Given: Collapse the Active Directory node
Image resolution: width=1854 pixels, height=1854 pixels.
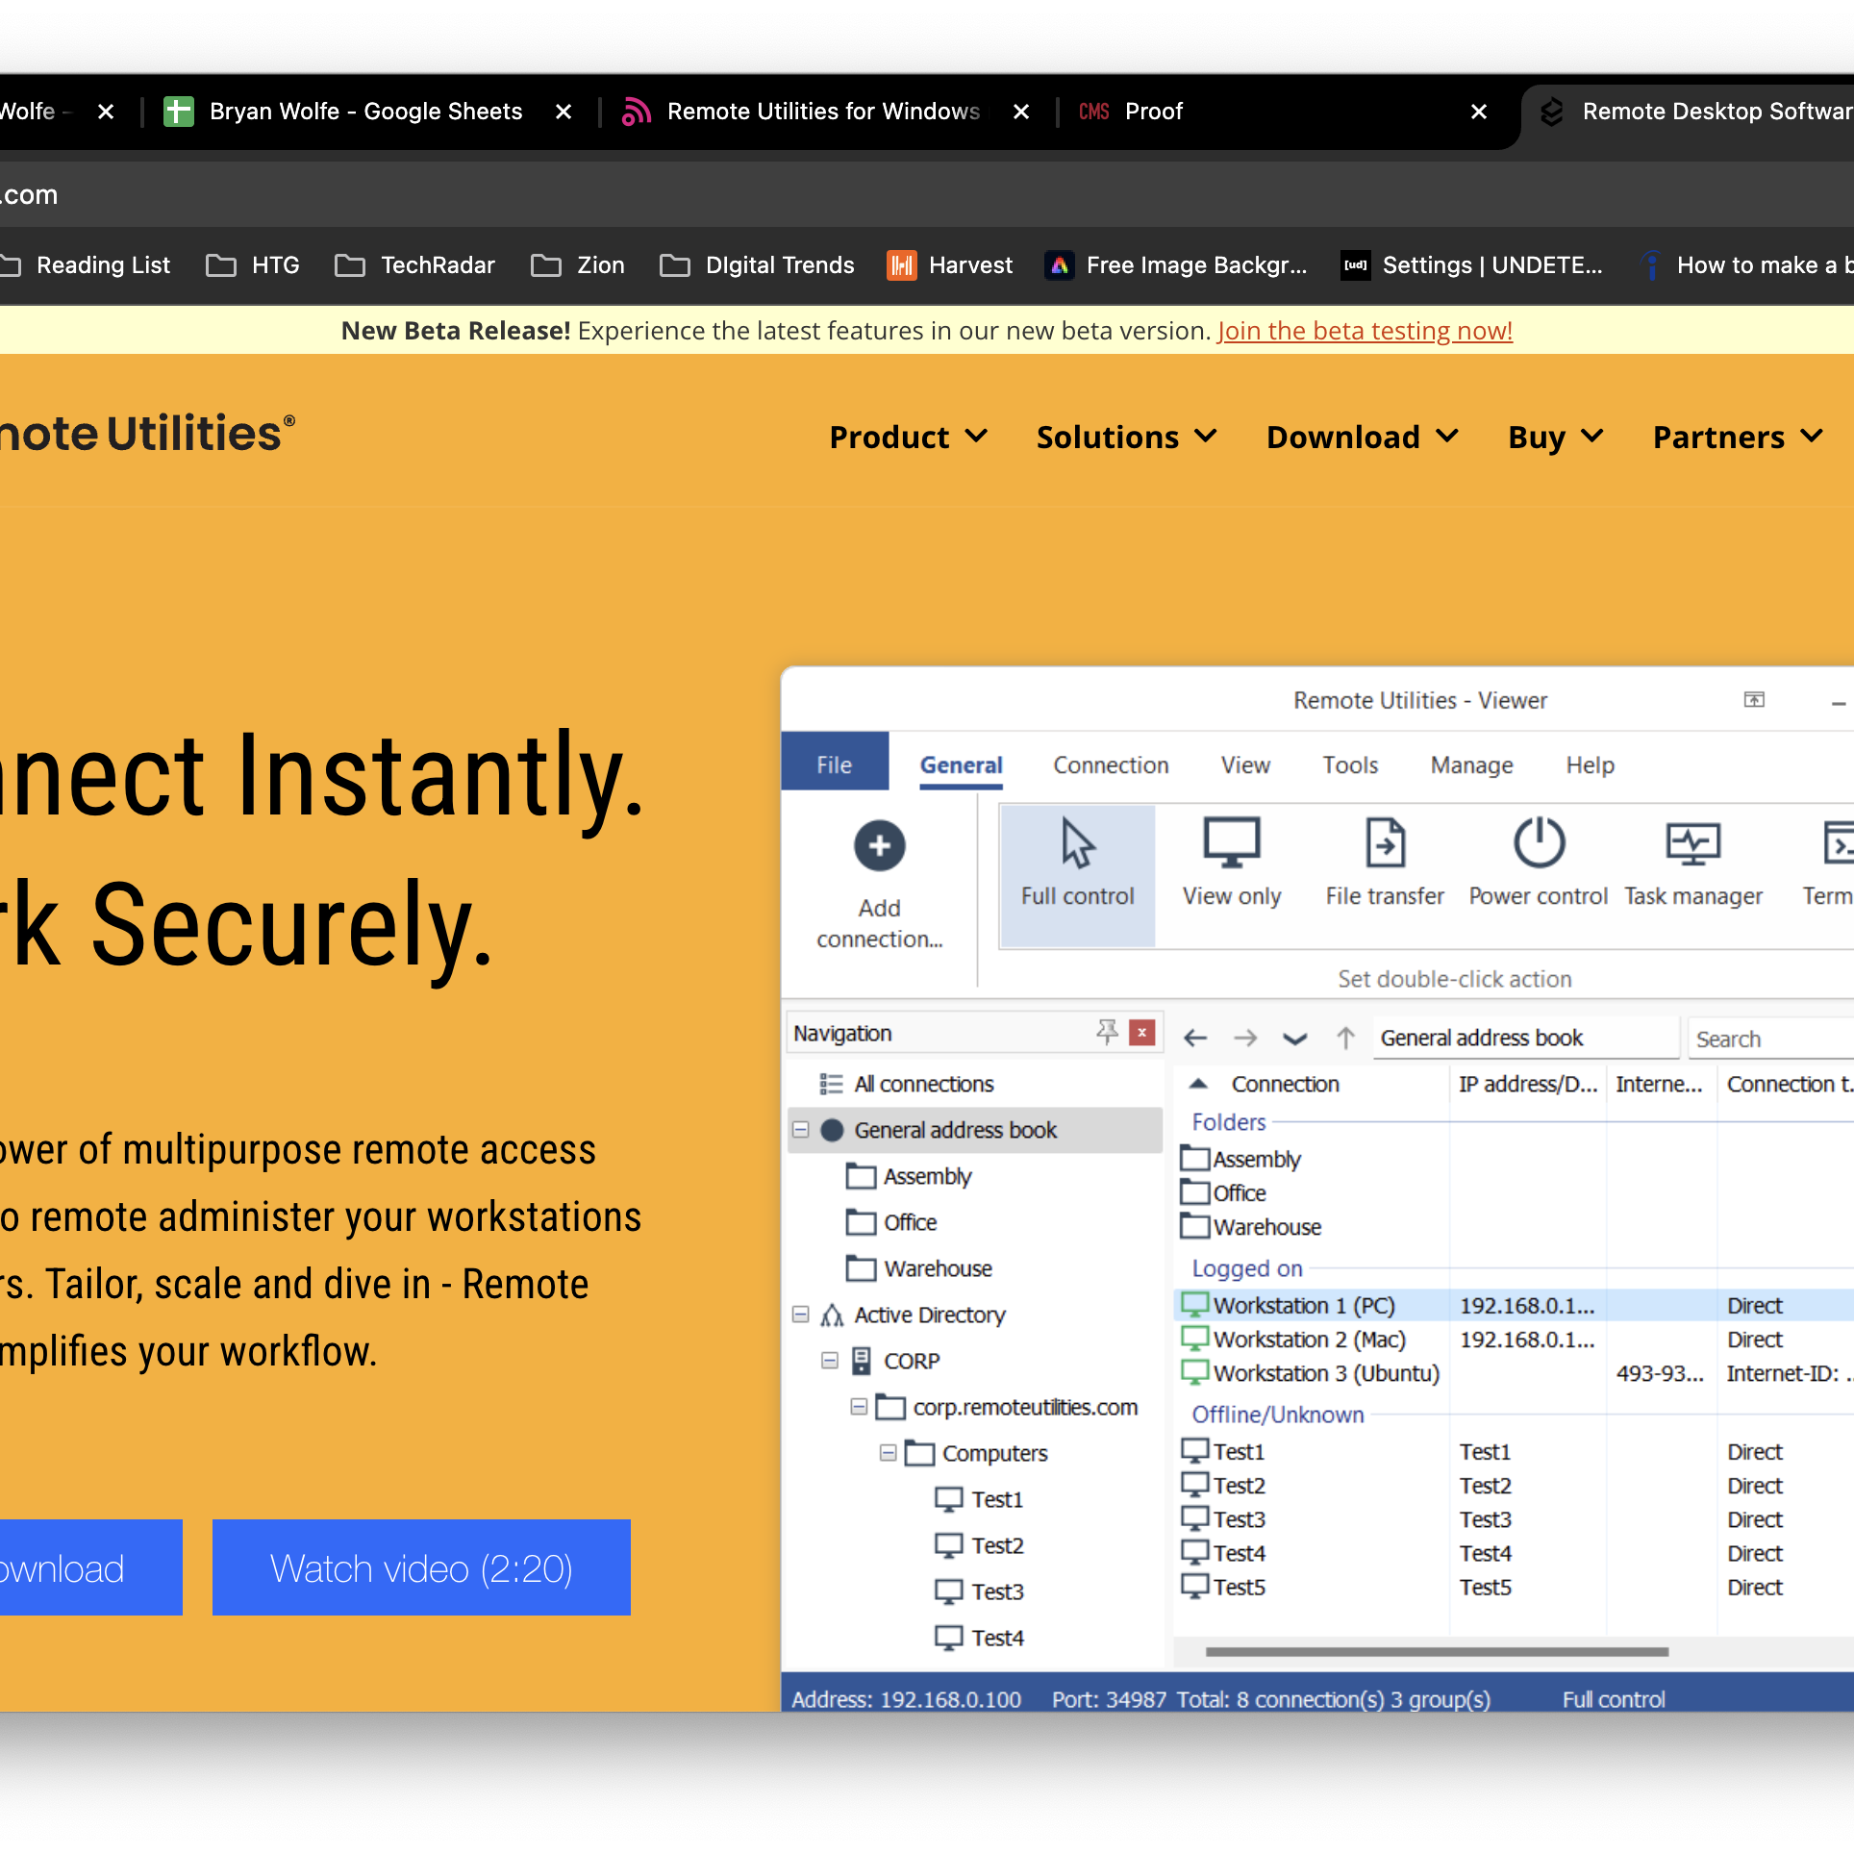Looking at the screenshot, I should [800, 1315].
